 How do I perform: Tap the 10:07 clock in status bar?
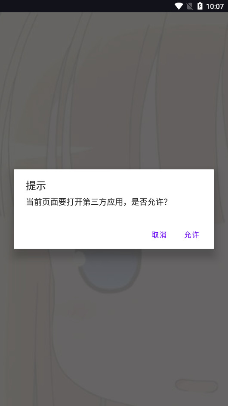215,6
